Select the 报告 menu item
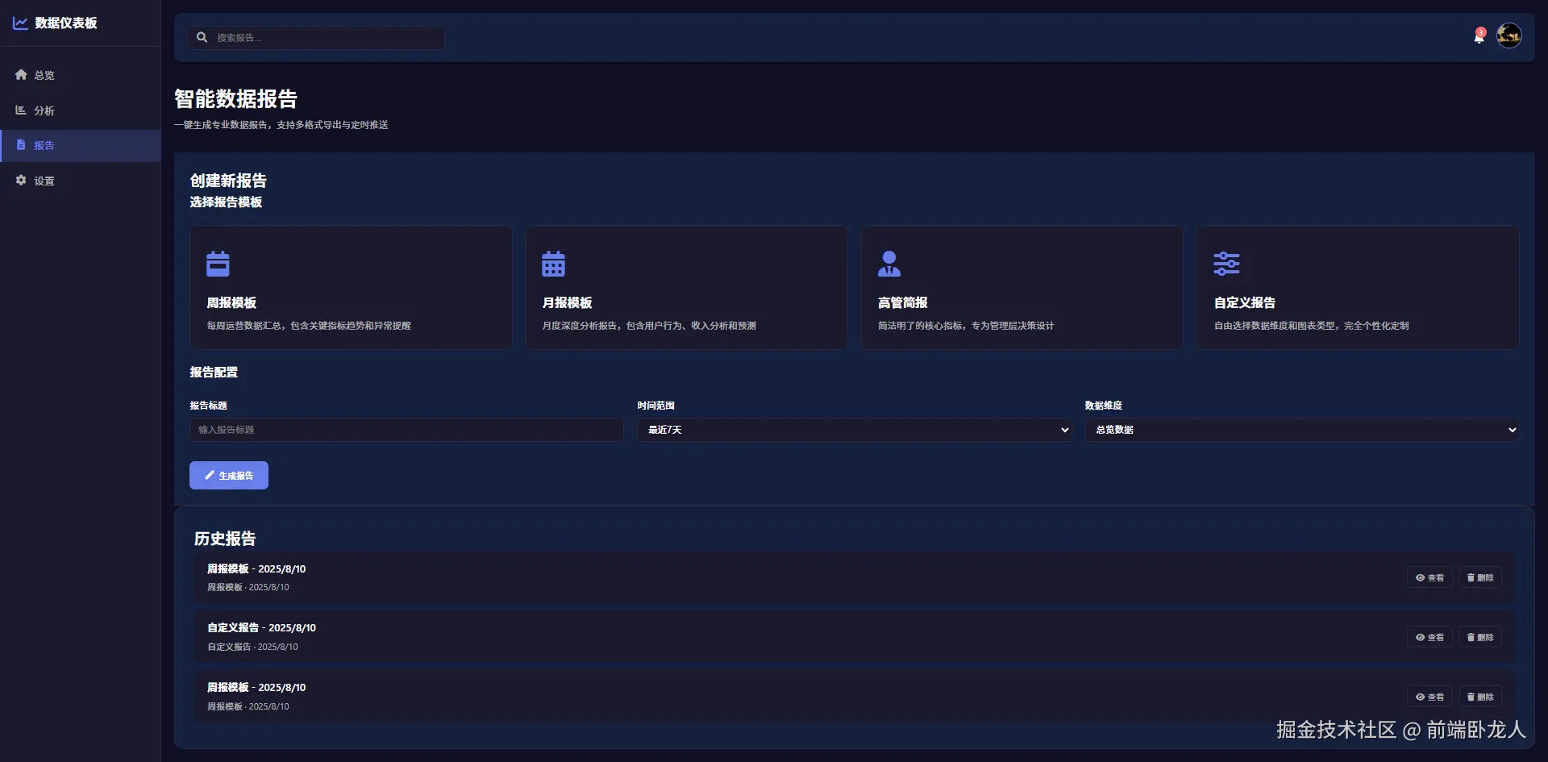Viewport: 1548px width, 762px height. coord(81,146)
